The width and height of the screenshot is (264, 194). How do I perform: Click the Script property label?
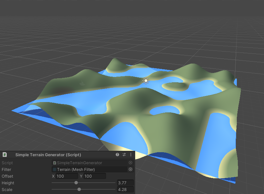point(7,163)
